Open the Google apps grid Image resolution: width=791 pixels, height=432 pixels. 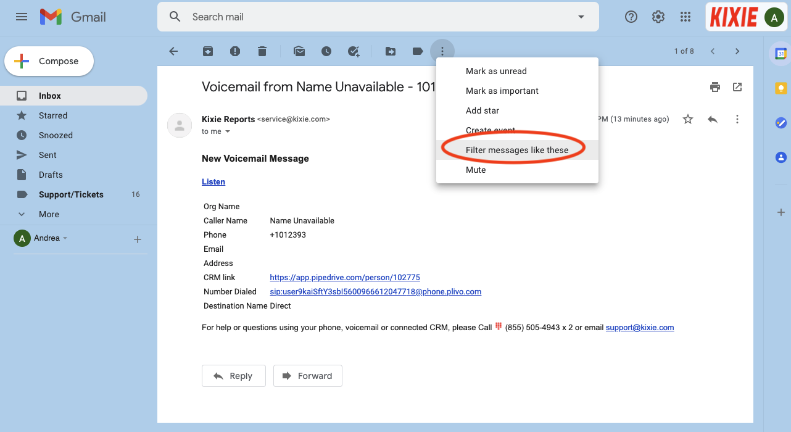[x=685, y=17]
